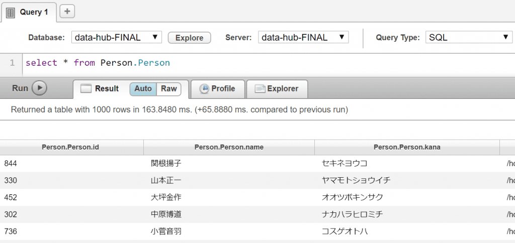The height and width of the screenshot is (243, 515).
Task: Click the Run label
Action: point(20,88)
